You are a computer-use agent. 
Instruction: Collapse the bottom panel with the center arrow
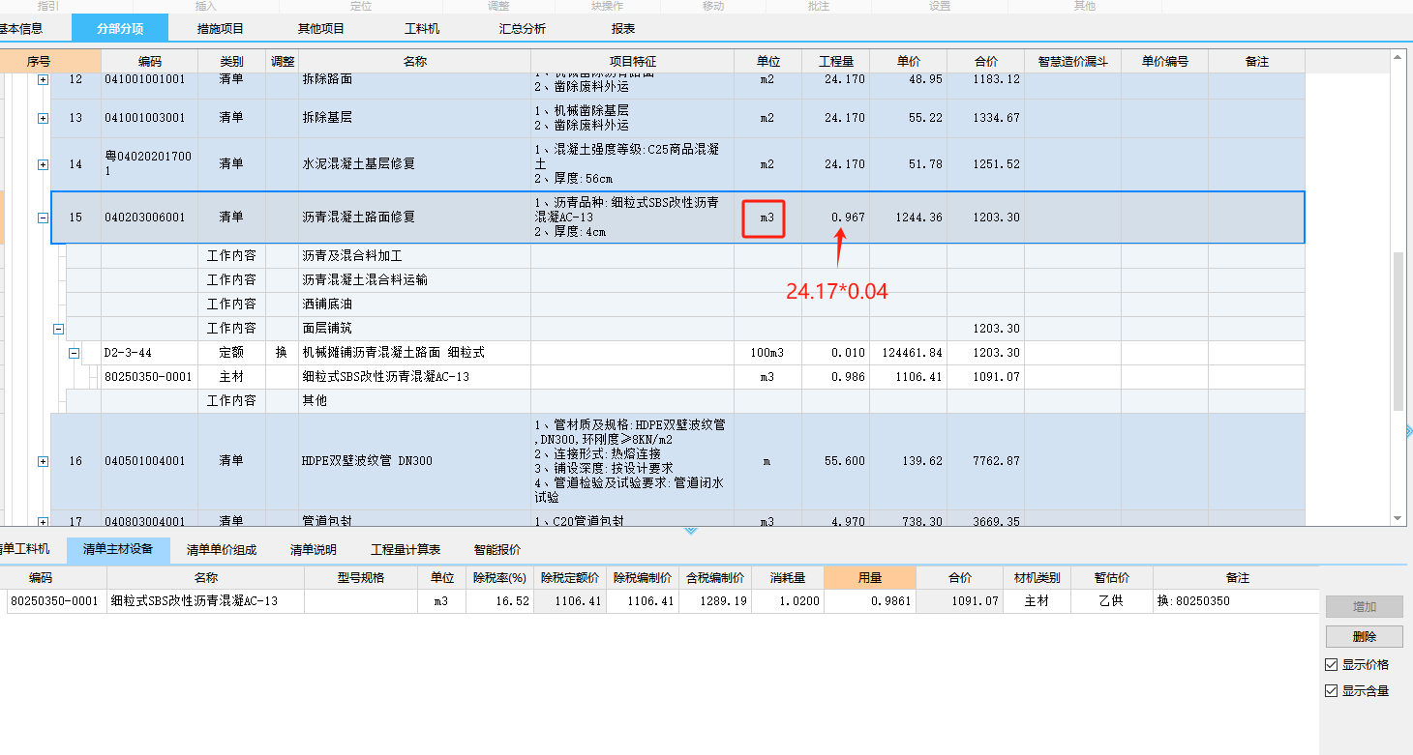point(690,530)
